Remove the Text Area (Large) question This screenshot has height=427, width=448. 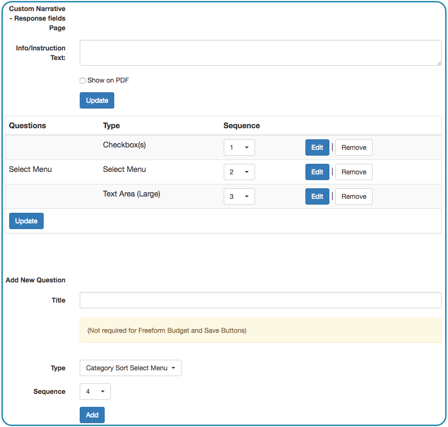pyautogui.click(x=354, y=196)
